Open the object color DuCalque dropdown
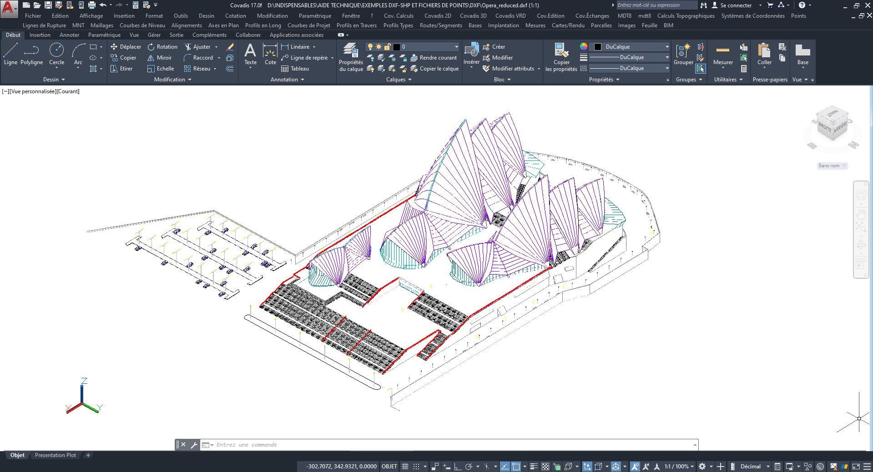Image resolution: width=873 pixels, height=472 pixels. (x=630, y=47)
